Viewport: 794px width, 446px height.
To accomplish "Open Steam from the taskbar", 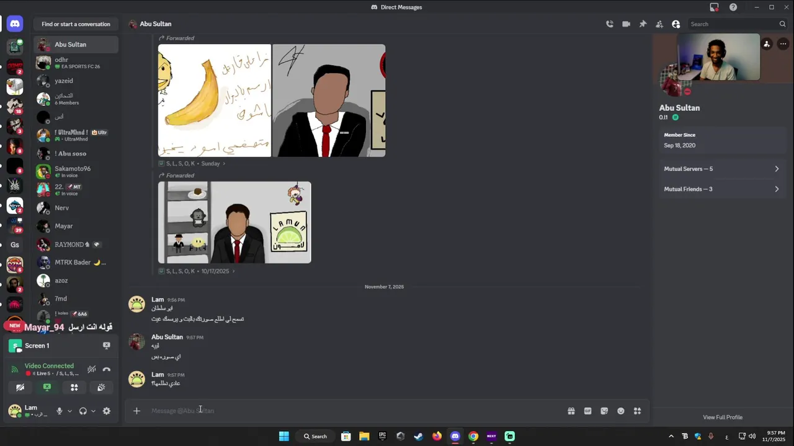I will click(x=419, y=436).
